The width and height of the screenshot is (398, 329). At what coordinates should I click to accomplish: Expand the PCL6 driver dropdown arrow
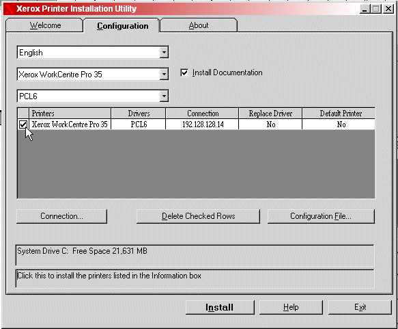164,96
